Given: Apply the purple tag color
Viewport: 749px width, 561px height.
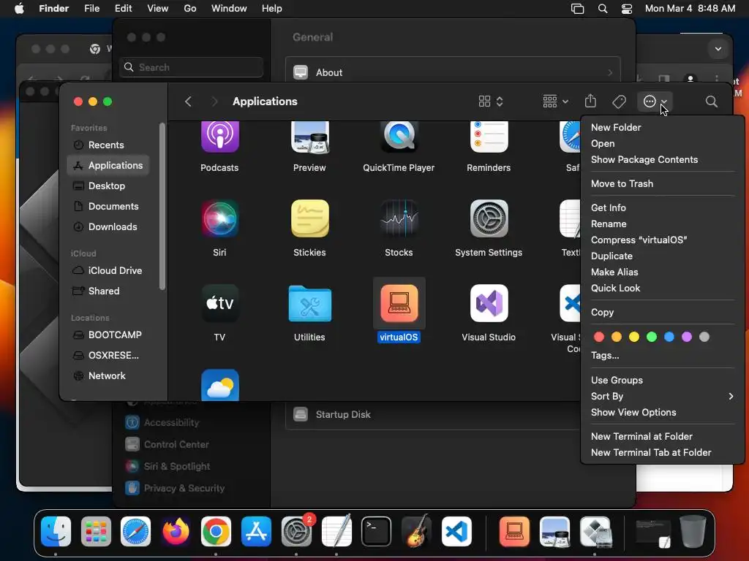Looking at the screenshot, I should coord(686,337).
